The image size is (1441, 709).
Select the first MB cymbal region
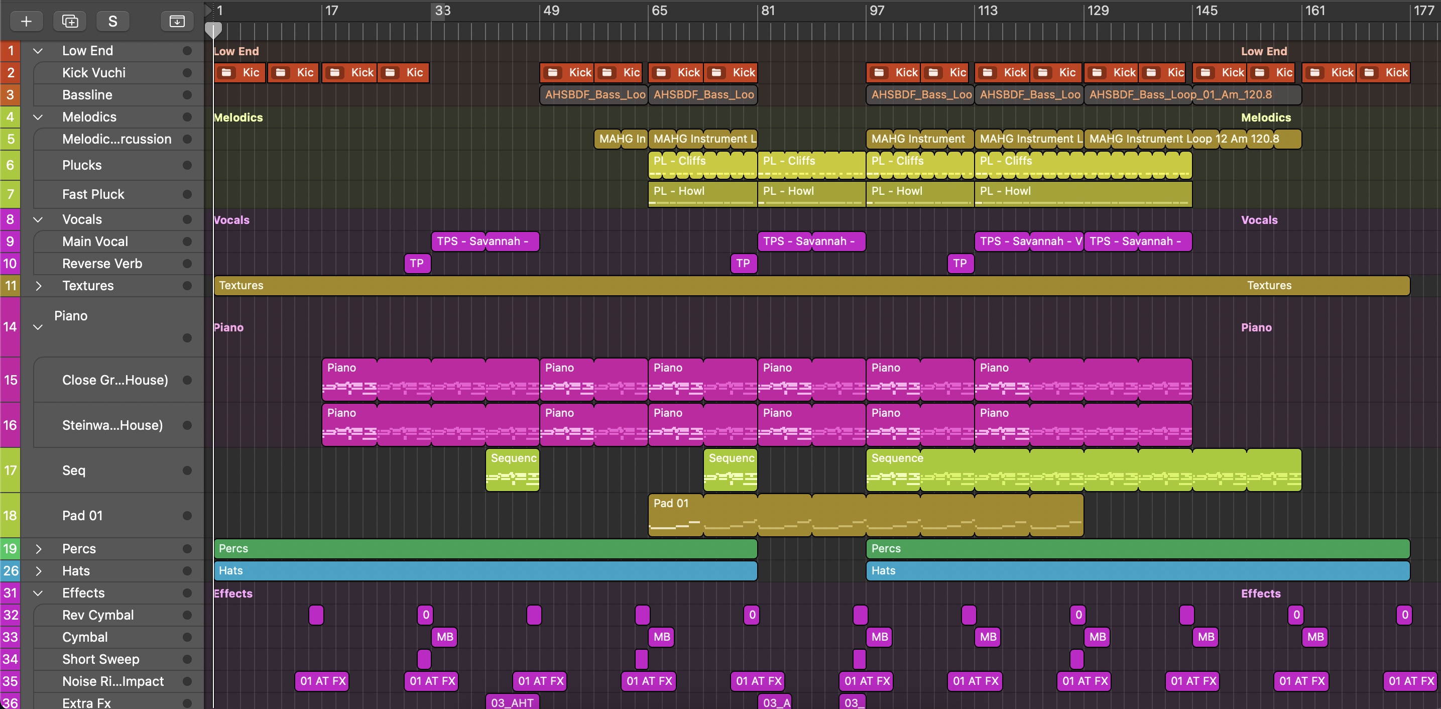(445, 637)
